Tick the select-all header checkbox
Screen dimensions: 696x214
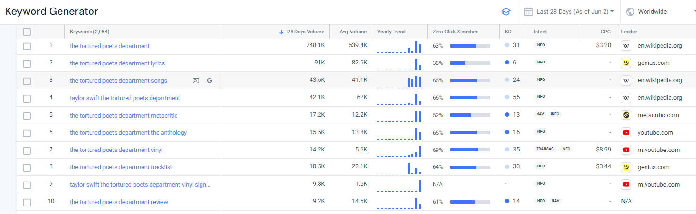pyautogui.click(x=27, y=32)
